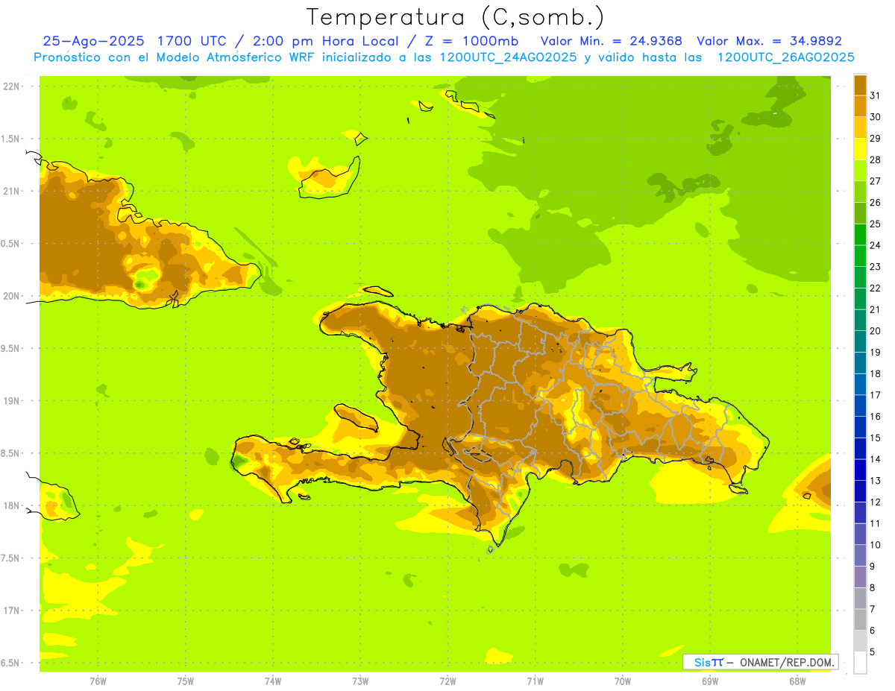
Task: Pick the dark blue swatch between 13 and 14
Action: (860, 470)
